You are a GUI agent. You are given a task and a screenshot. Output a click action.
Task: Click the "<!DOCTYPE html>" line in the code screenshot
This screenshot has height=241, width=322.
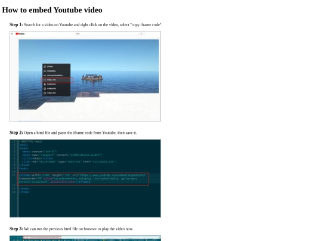coord(30,142)
